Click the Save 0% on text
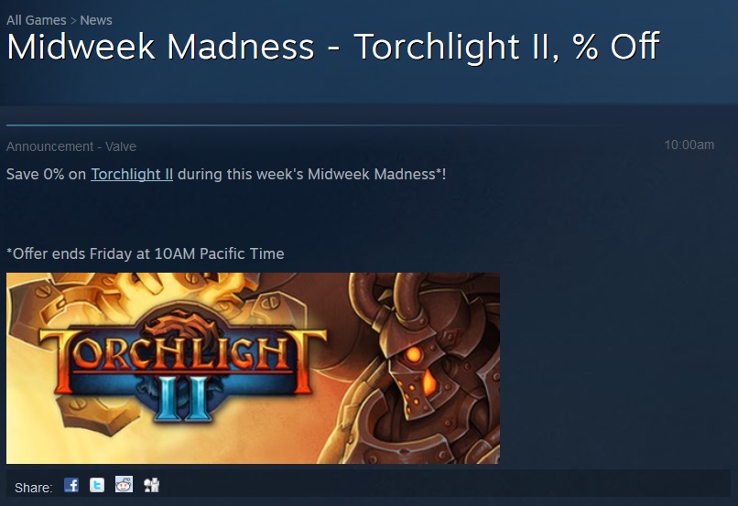The image size is (738, 506). coord(46,175)
